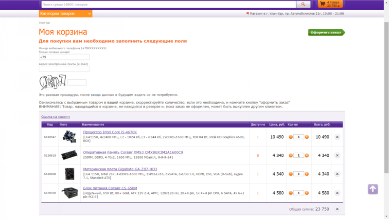
Task: Increase quantity of Corsair XMS3 memory
Action: [x=307, y=155]
